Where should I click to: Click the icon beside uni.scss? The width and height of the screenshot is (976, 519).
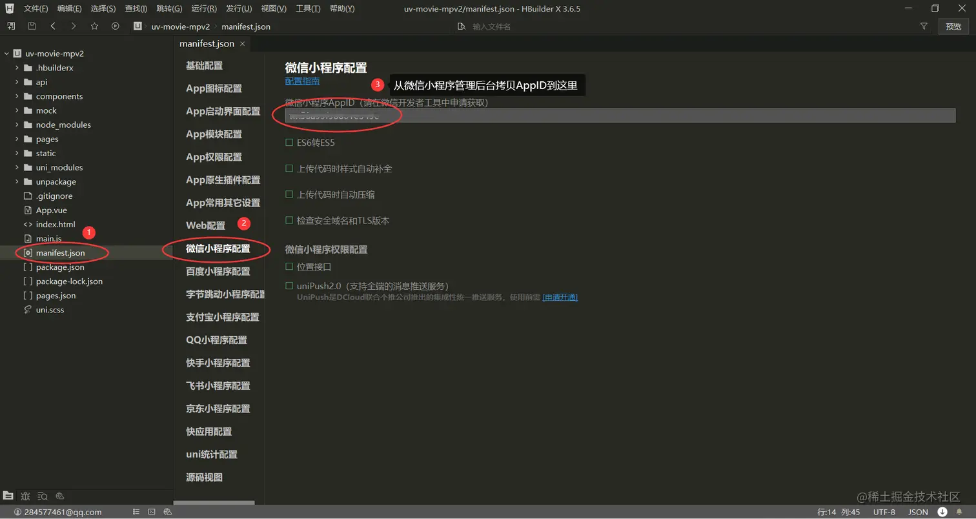pos(28,309)
